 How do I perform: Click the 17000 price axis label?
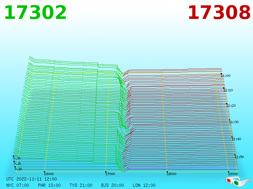[x=110, y=174]
